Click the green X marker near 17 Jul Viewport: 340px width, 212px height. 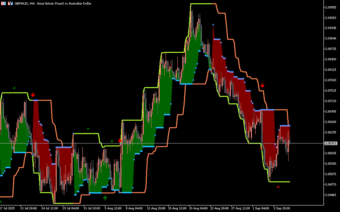[x=14, y=88]
